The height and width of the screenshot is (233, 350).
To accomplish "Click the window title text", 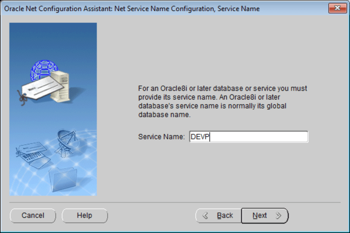I will click(x=132, y=9).
